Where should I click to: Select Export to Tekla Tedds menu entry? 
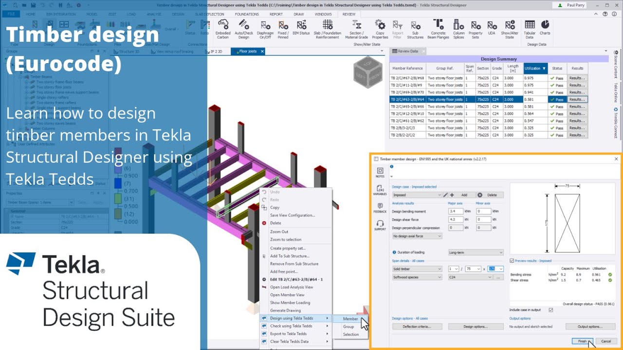coord(295,334)
